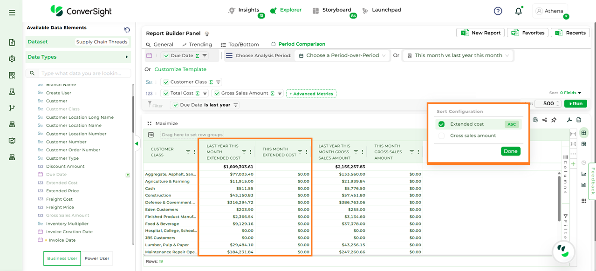
Task: Toggle the Customer Class field checkbox
Action: [166, 82]
